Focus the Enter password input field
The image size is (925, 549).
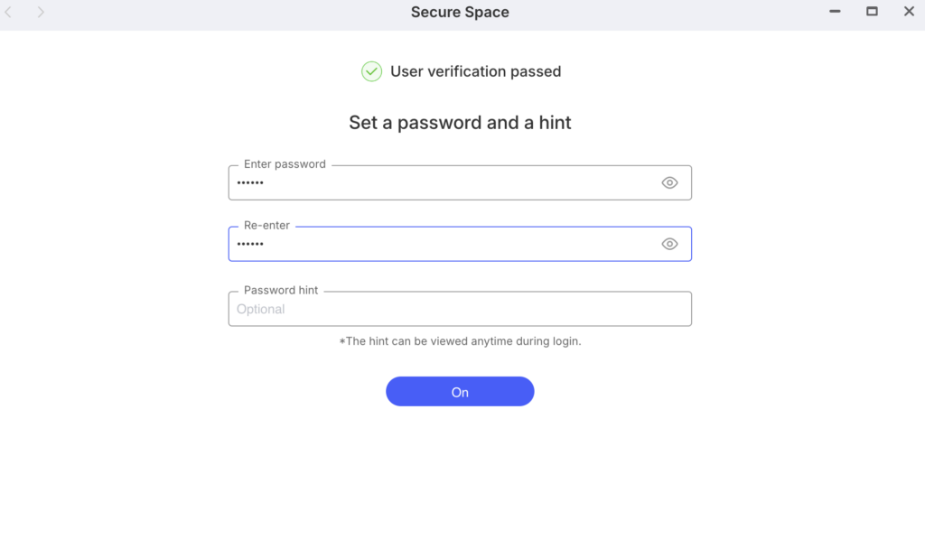443,183
